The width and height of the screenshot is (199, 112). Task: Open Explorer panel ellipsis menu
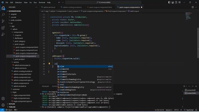[36, 7]
